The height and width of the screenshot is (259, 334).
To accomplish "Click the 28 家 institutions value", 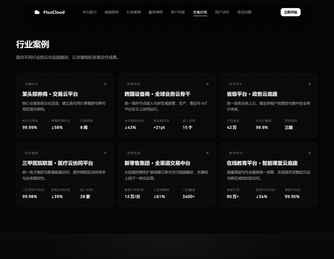I will click(x=85, y=196).
